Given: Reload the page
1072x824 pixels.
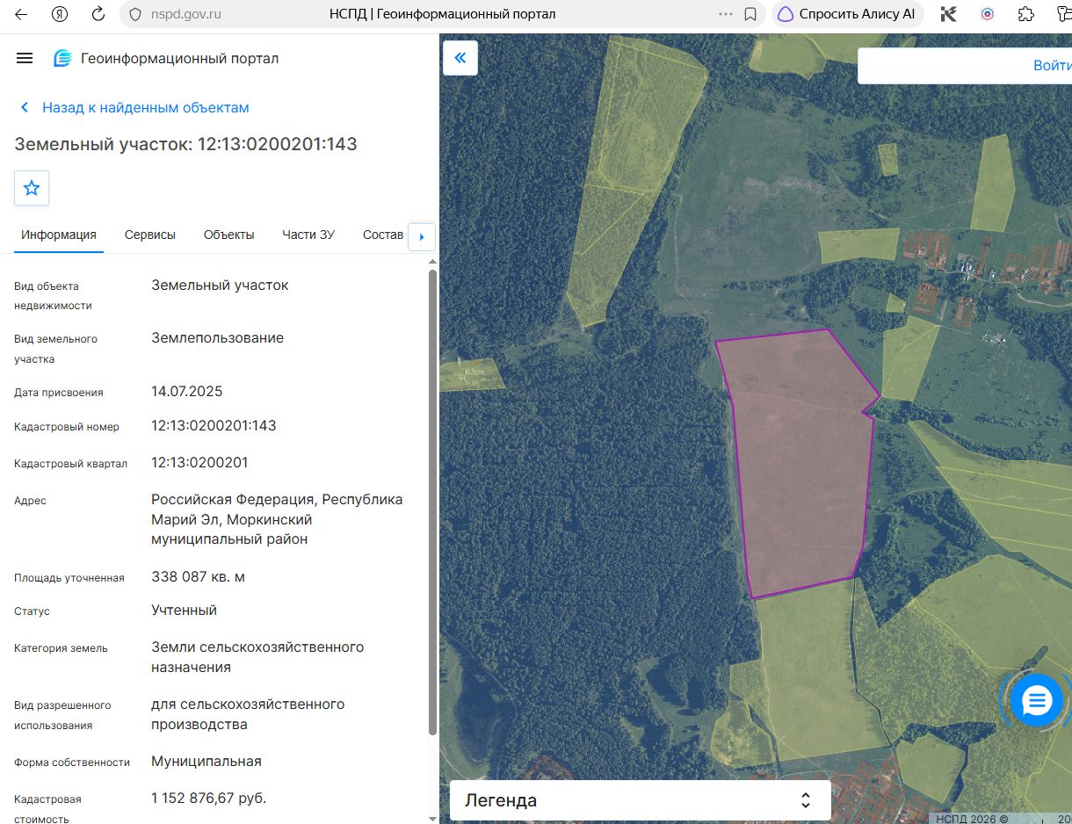Looking at the screenshot, I should click(98, 14).
